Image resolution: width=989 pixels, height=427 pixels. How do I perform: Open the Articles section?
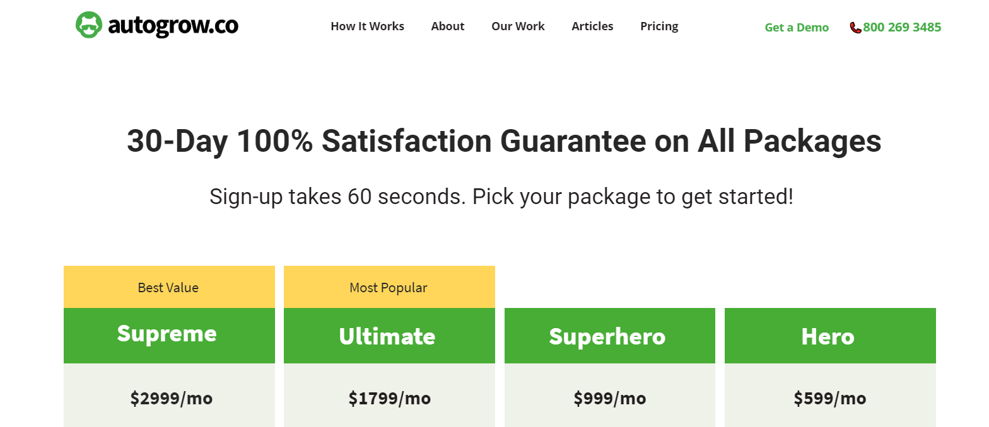click(x=592, y=26)
